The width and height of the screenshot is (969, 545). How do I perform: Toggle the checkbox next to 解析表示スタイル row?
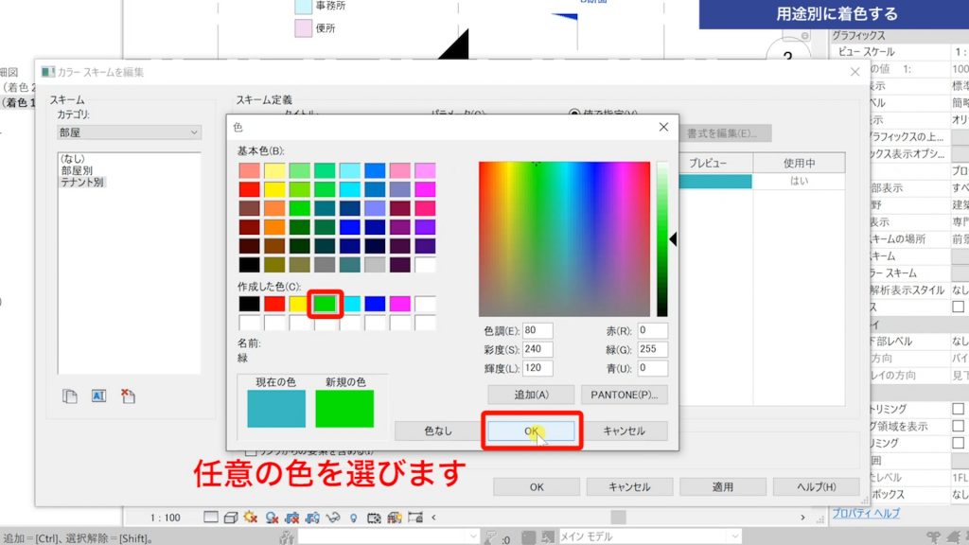(x=958, y=307)
